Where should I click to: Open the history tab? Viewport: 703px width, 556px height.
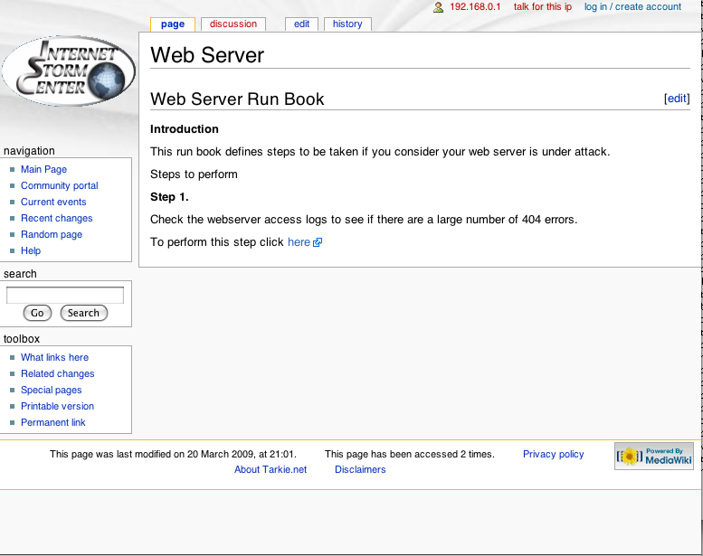click(347, 24)
